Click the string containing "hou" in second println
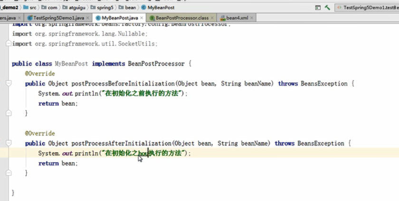Viewport: 399px width, 201px height. [144, 153]
